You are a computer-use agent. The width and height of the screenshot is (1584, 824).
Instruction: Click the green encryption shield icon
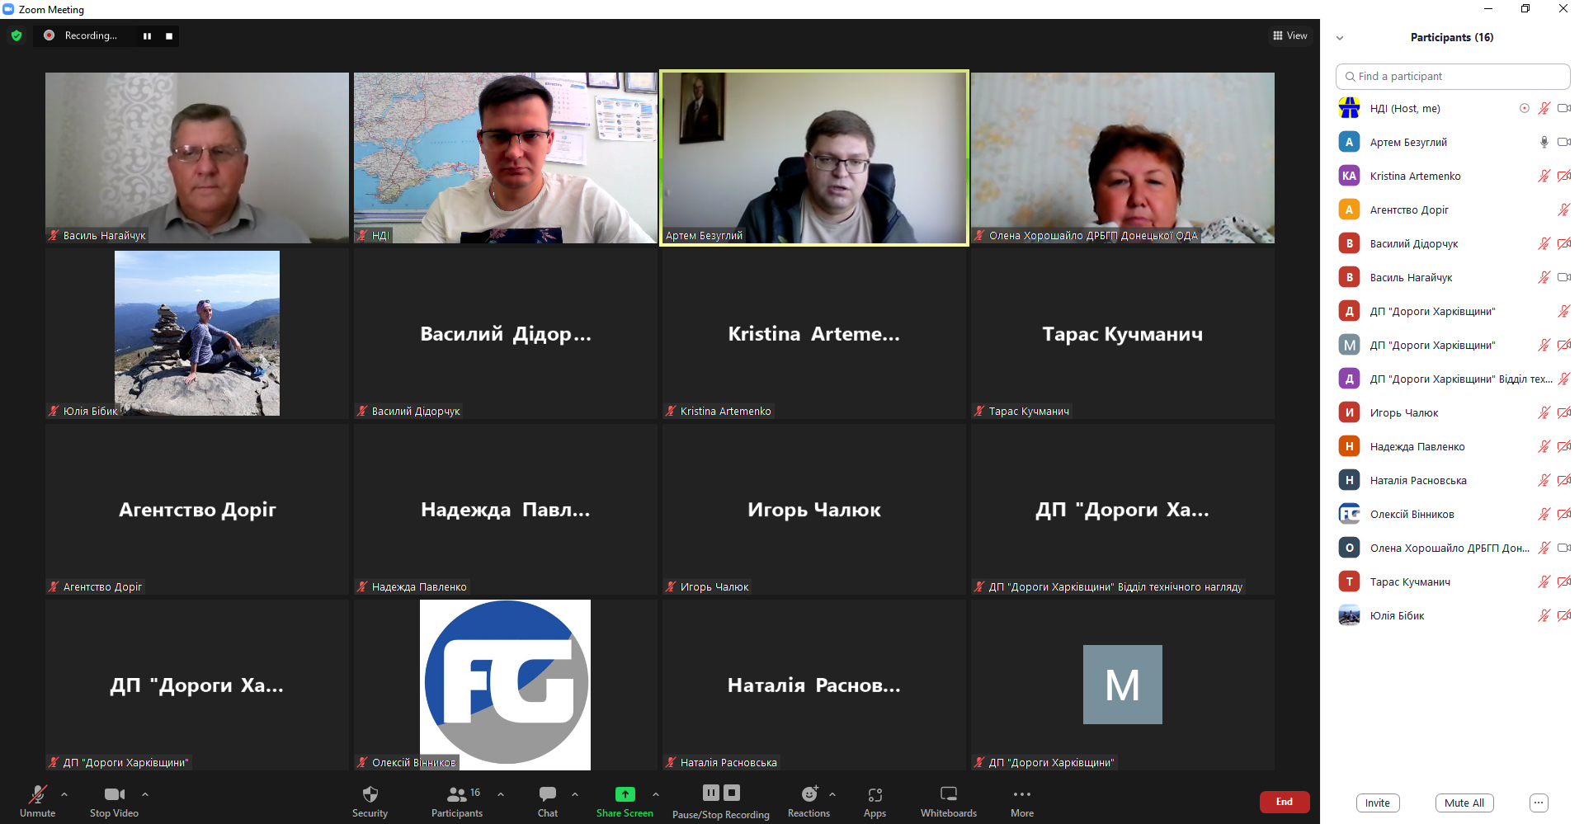16,35
